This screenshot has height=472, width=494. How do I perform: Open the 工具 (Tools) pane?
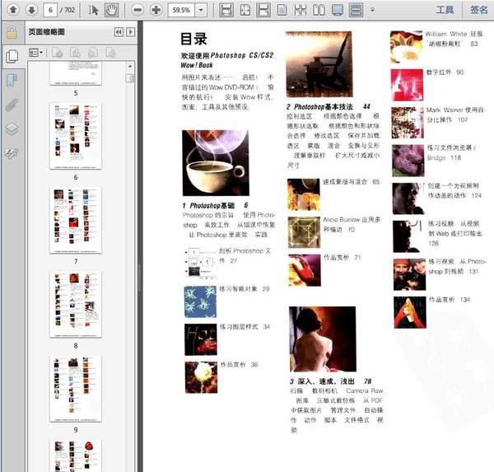point(445,10)
